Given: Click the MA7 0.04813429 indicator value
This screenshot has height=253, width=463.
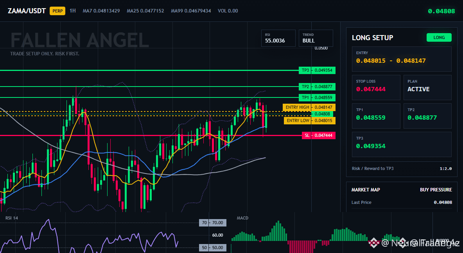Looking at the screenshot, I should pyautogui.click(x=101, y=11).
